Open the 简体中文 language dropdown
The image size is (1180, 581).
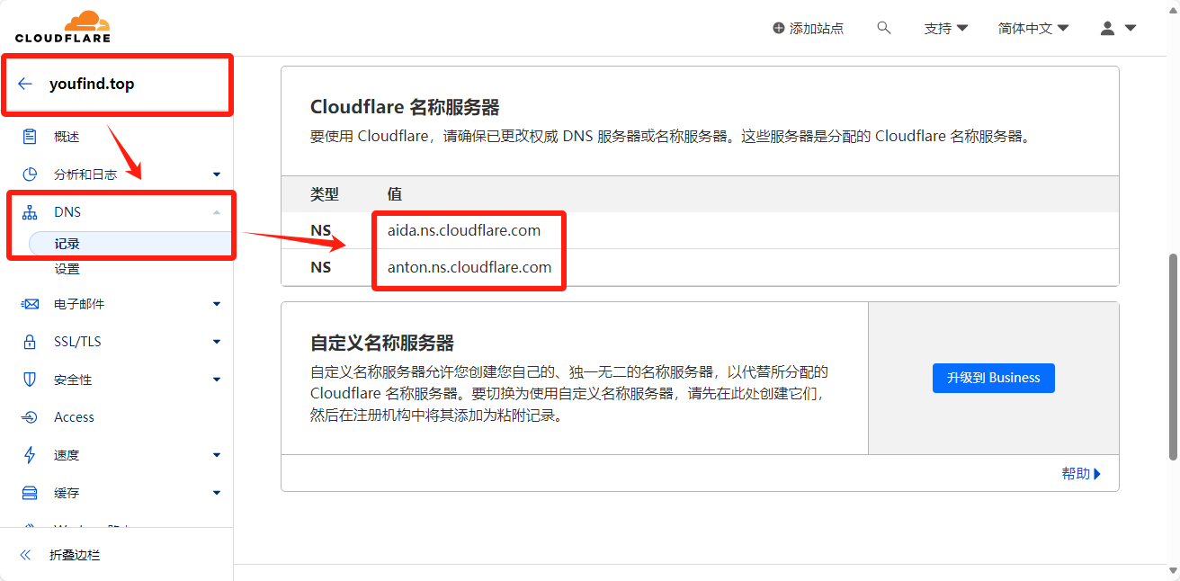pyautogui.click(x=1032, y=28)
